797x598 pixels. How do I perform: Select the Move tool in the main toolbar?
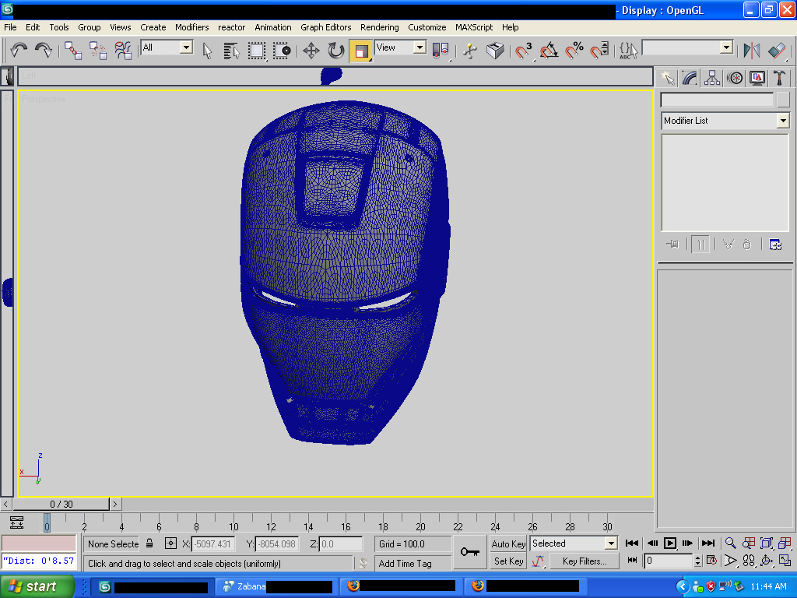(x=311, y=51)
